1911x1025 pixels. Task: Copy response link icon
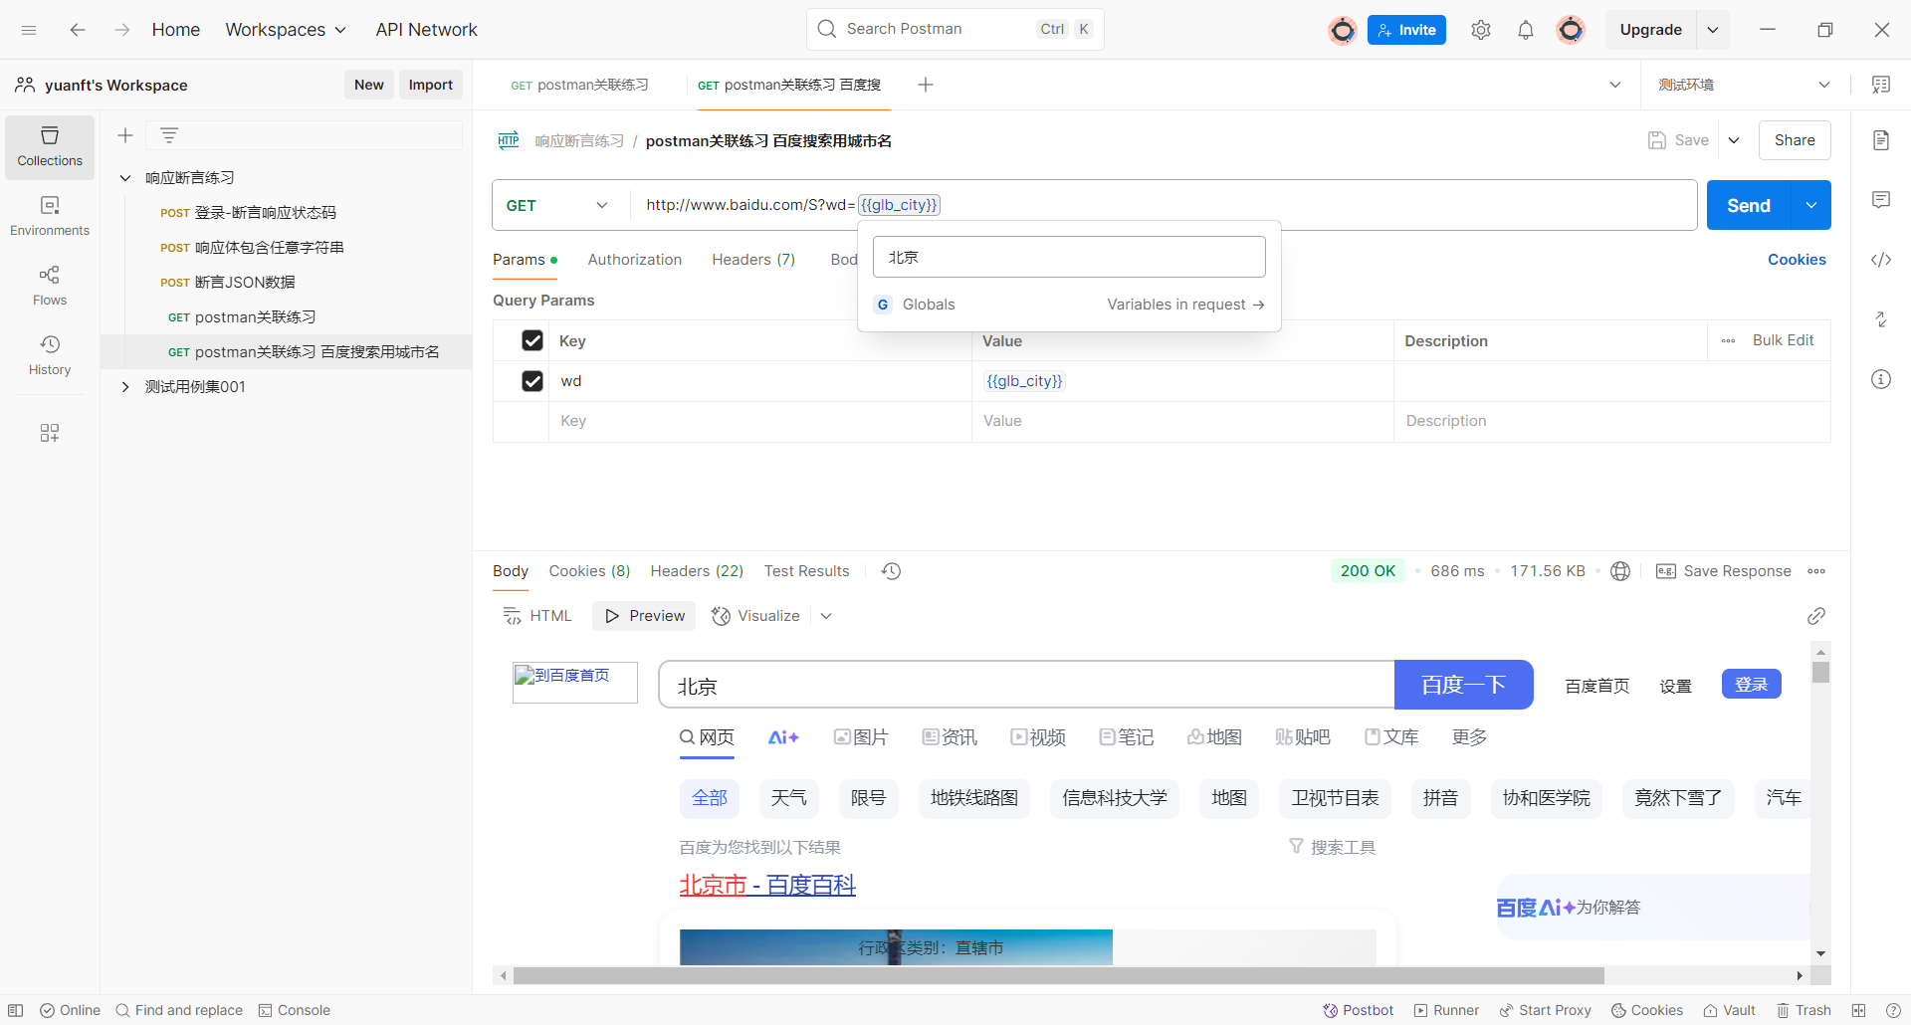tap(1816, 616)
